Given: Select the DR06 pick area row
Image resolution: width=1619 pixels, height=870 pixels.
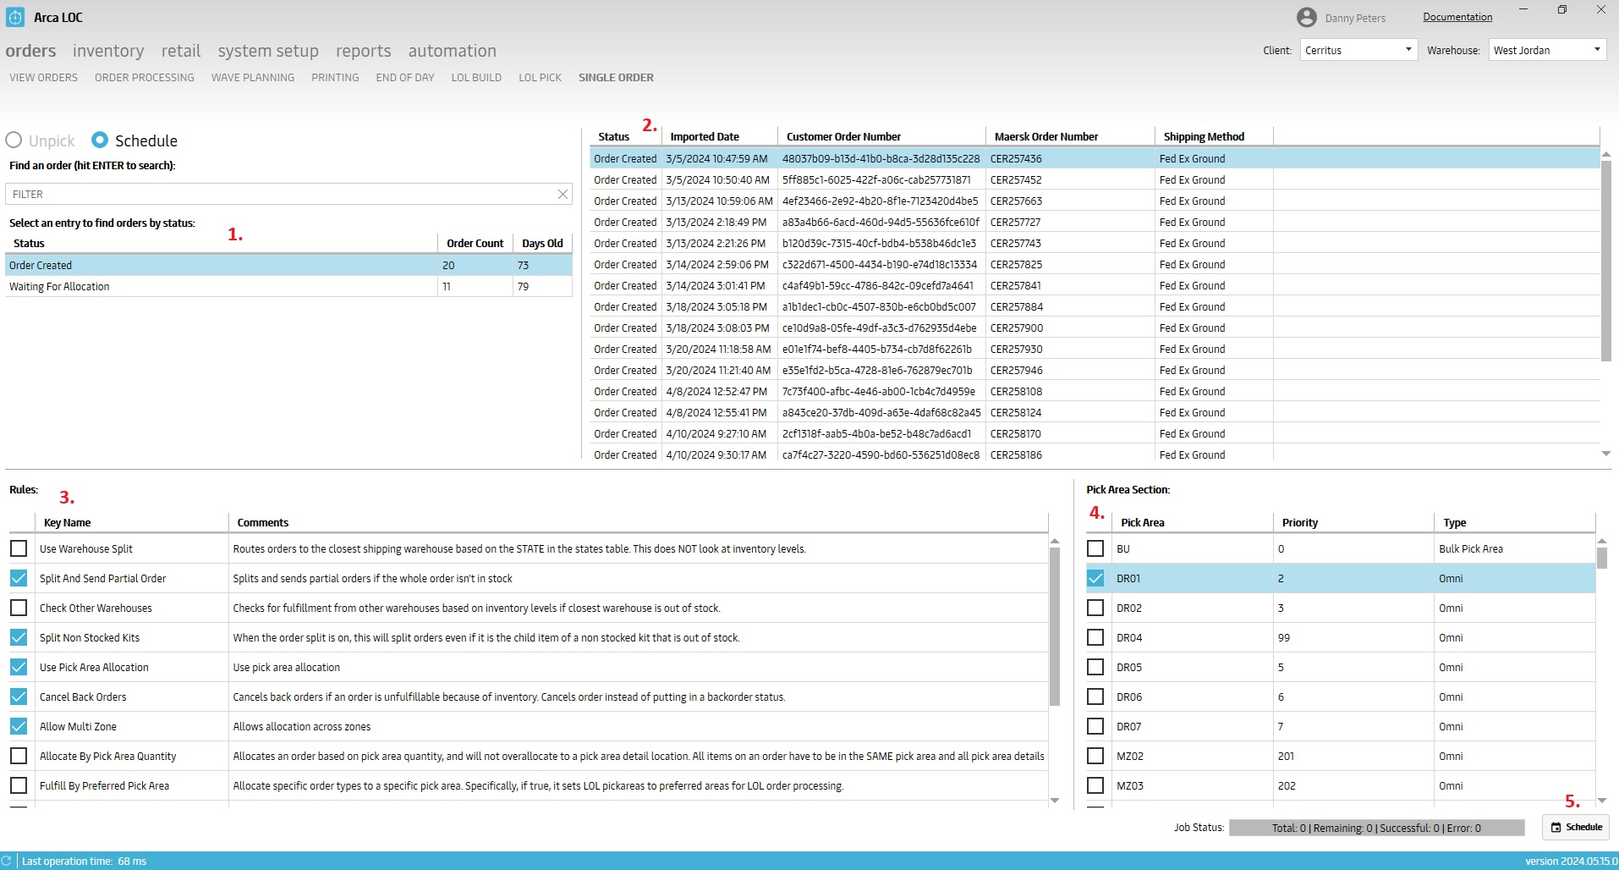Looking at the screenshot, I should pyautogui.click(x=1341, y=697).
